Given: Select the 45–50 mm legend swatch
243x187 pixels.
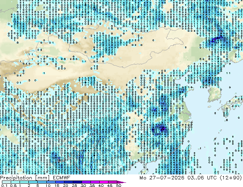Looking at the screenshot, I should click(113, 182).
